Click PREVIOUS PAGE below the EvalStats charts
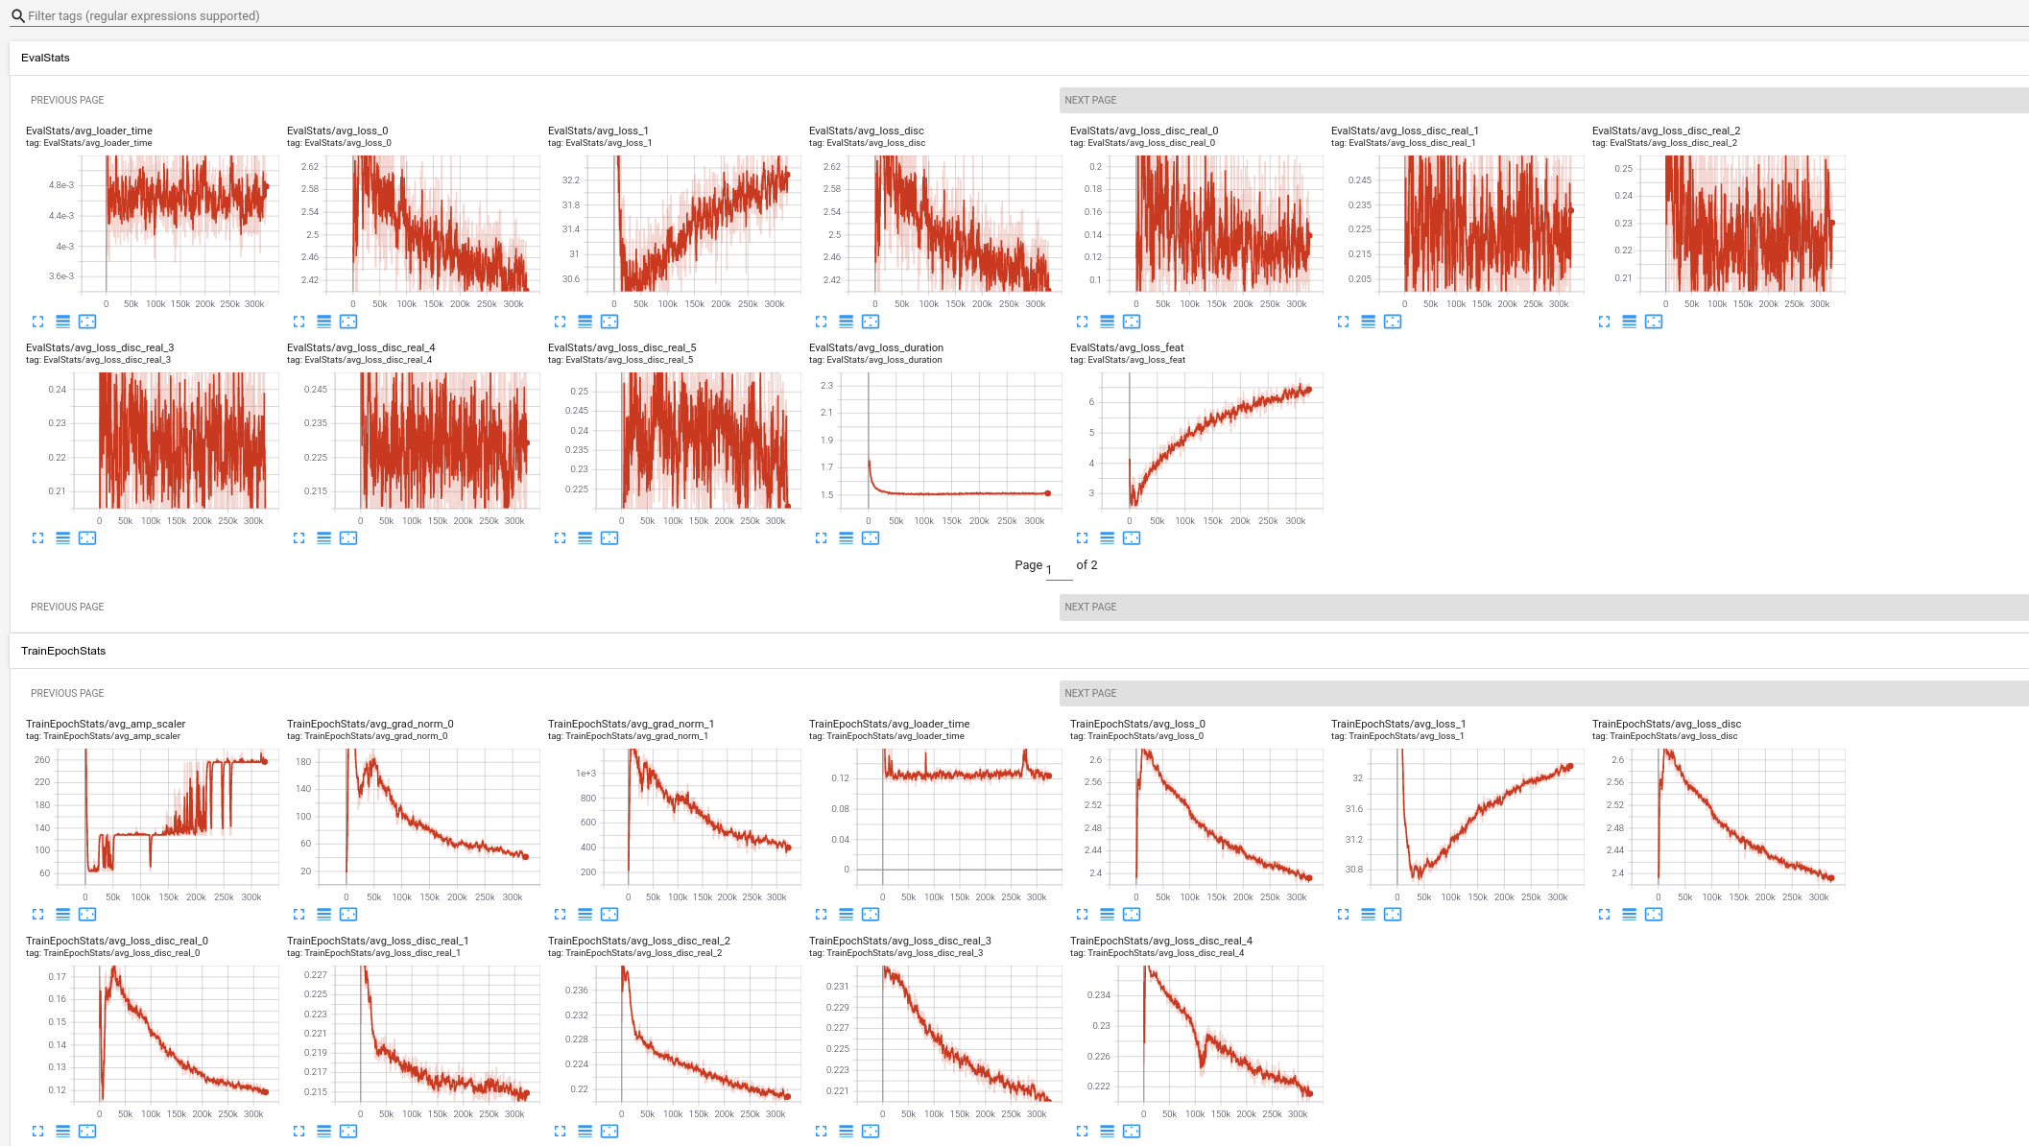This screenshot has height=1146, width=2029. [67, 607]
